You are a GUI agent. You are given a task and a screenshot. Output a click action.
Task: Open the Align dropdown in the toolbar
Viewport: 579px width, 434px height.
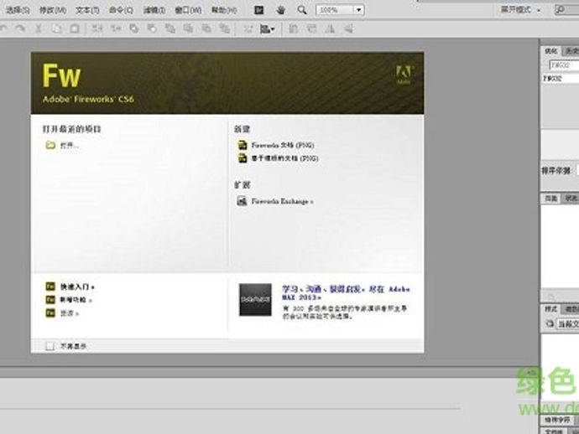click(268, 28)
